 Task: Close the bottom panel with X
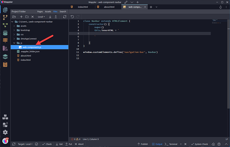point(185,144)
